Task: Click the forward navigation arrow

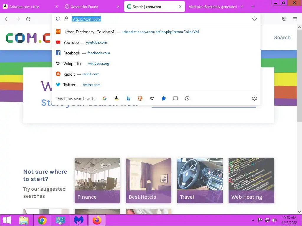Action: click(x=18, y=19)
